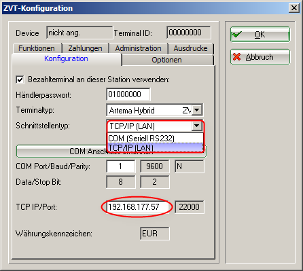303x271 pixels.
Task: Switch to the Funktionen tab
Action: tap(37, 48)
